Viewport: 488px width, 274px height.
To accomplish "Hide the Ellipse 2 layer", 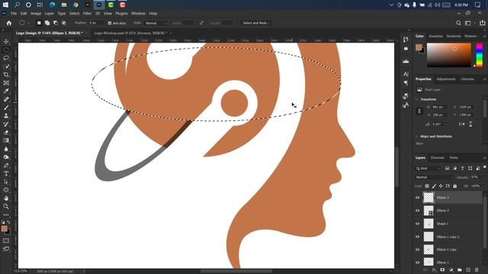I will coord(417,211).
